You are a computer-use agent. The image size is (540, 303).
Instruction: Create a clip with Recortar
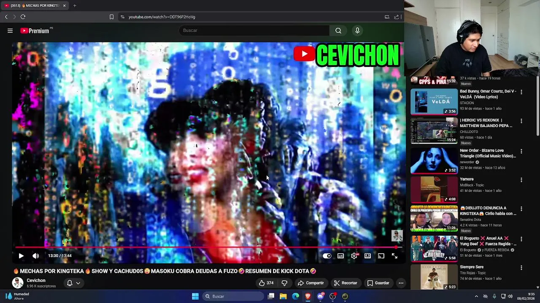[346, 283]
